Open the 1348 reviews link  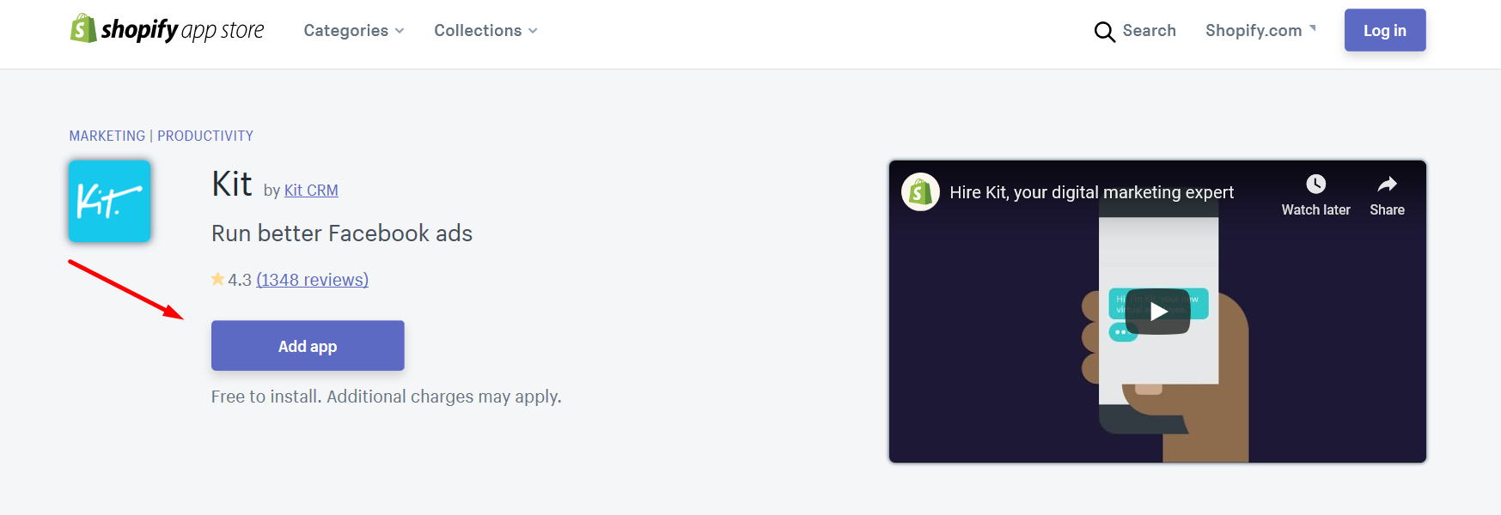[x=313, y=280]
